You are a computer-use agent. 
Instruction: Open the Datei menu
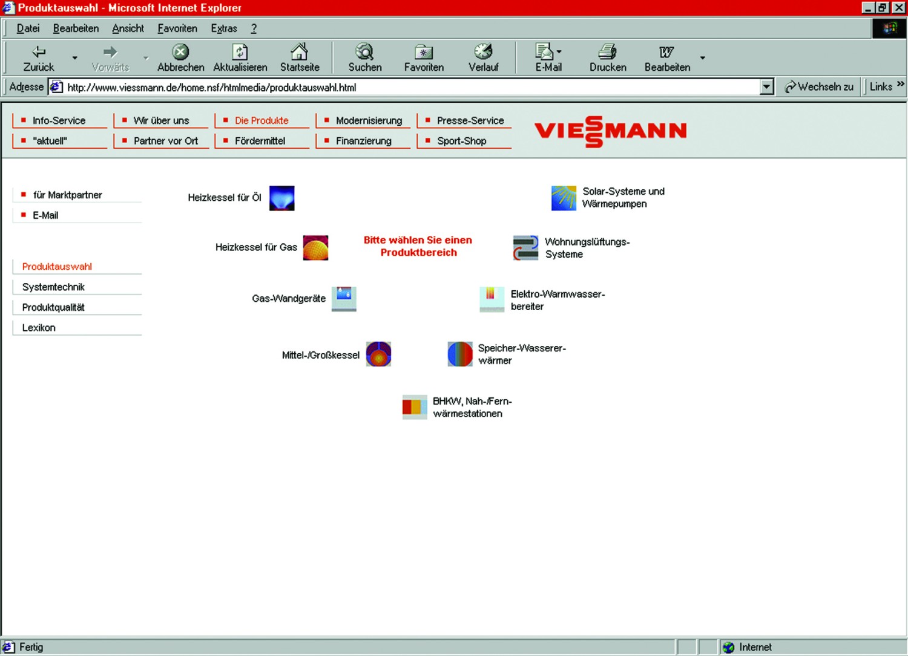point(28,28)
